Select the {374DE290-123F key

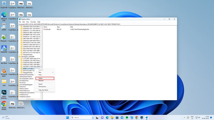click(x=32, y=61)
